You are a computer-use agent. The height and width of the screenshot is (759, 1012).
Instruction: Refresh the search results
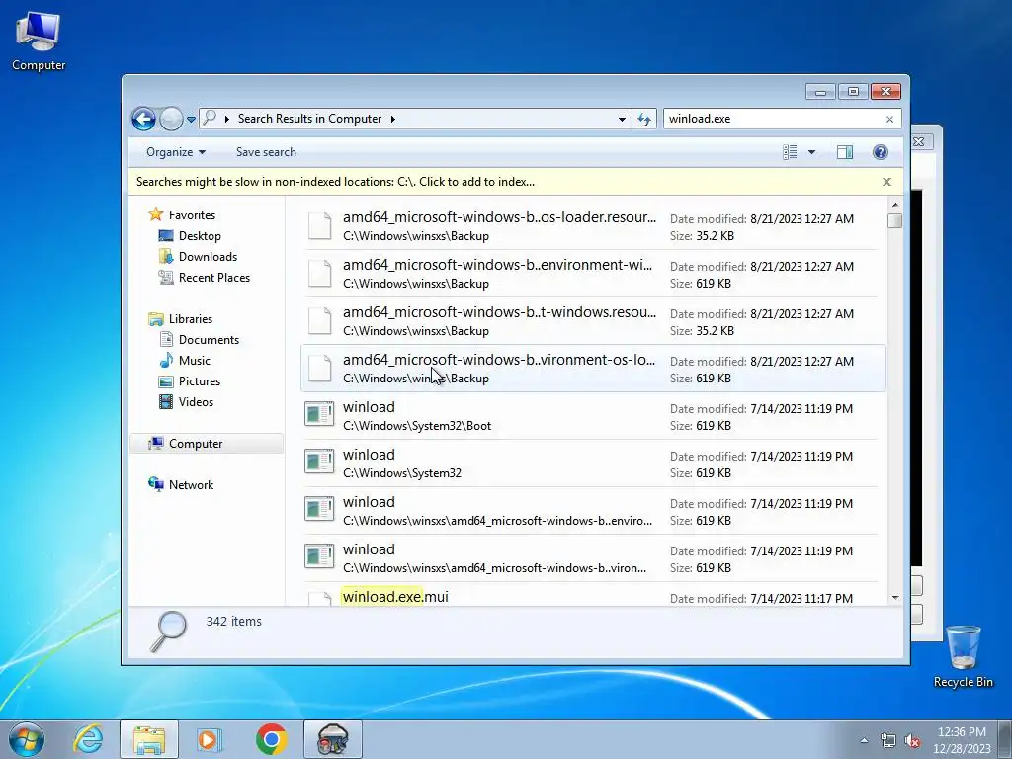coord(644,119)
